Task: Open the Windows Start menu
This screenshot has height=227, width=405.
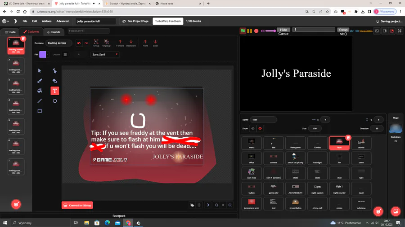Action: pyautogui.click(x=5, y=223)
